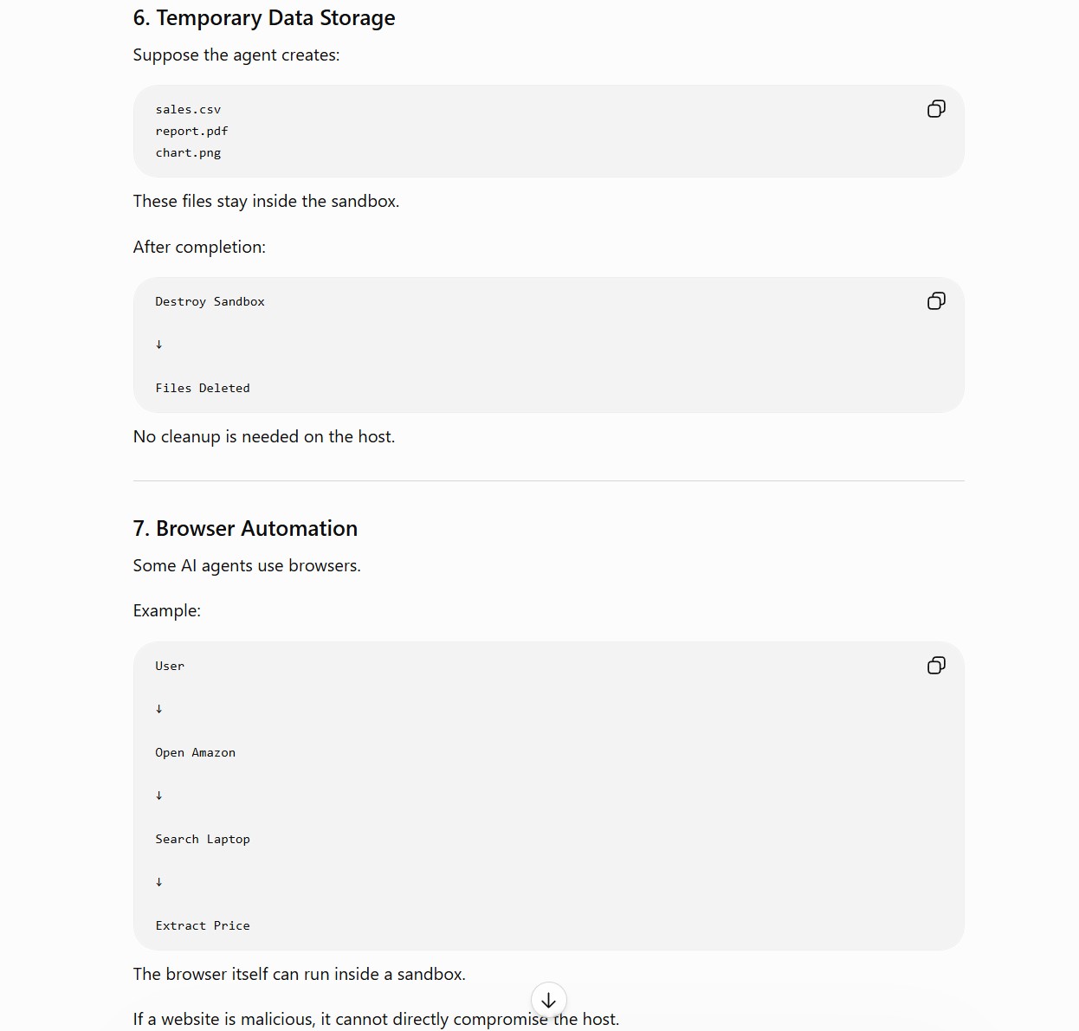Click 'Suppose the agent creates:' text
Viewport: 1079px width, 1031px height.
coord(236,55)
